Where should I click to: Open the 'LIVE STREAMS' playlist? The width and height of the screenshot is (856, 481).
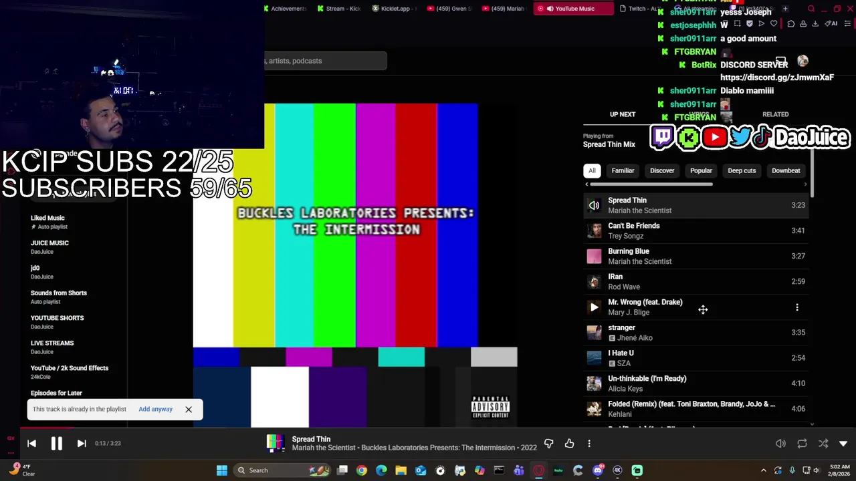[52, 347]
